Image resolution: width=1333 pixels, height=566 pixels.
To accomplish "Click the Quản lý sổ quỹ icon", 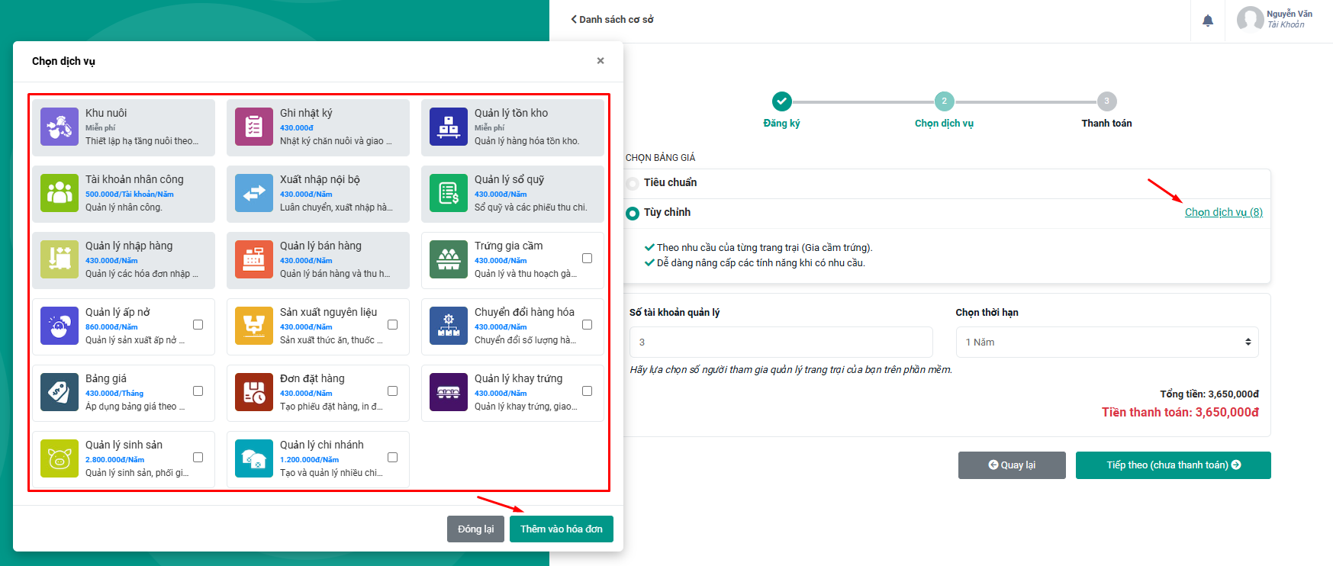I will pyautogui.click(x=449, y=193).
